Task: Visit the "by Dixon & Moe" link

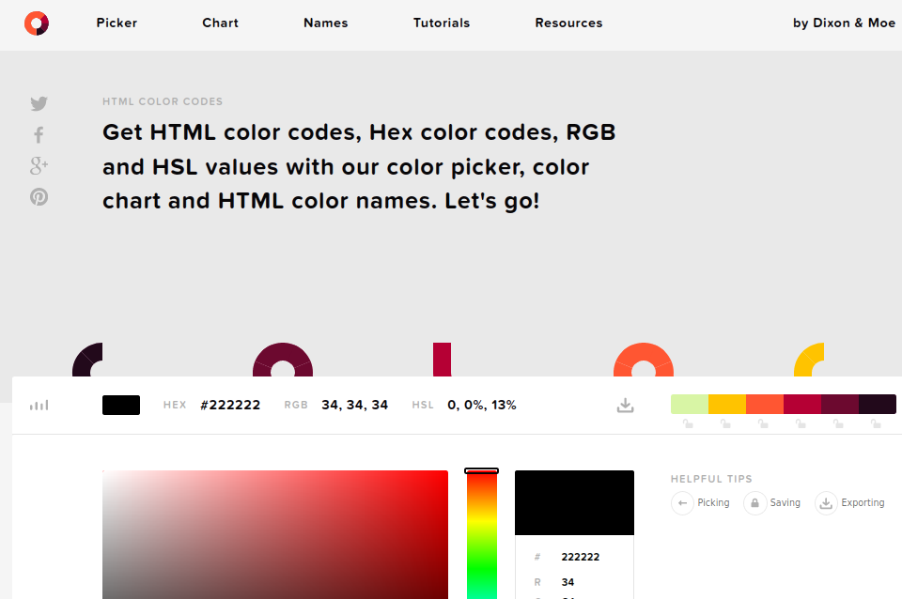Action: coord(844,23)
